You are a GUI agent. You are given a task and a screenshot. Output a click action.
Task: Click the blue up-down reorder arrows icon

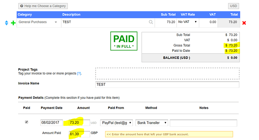pyautogui.click(x=6, y=23)
